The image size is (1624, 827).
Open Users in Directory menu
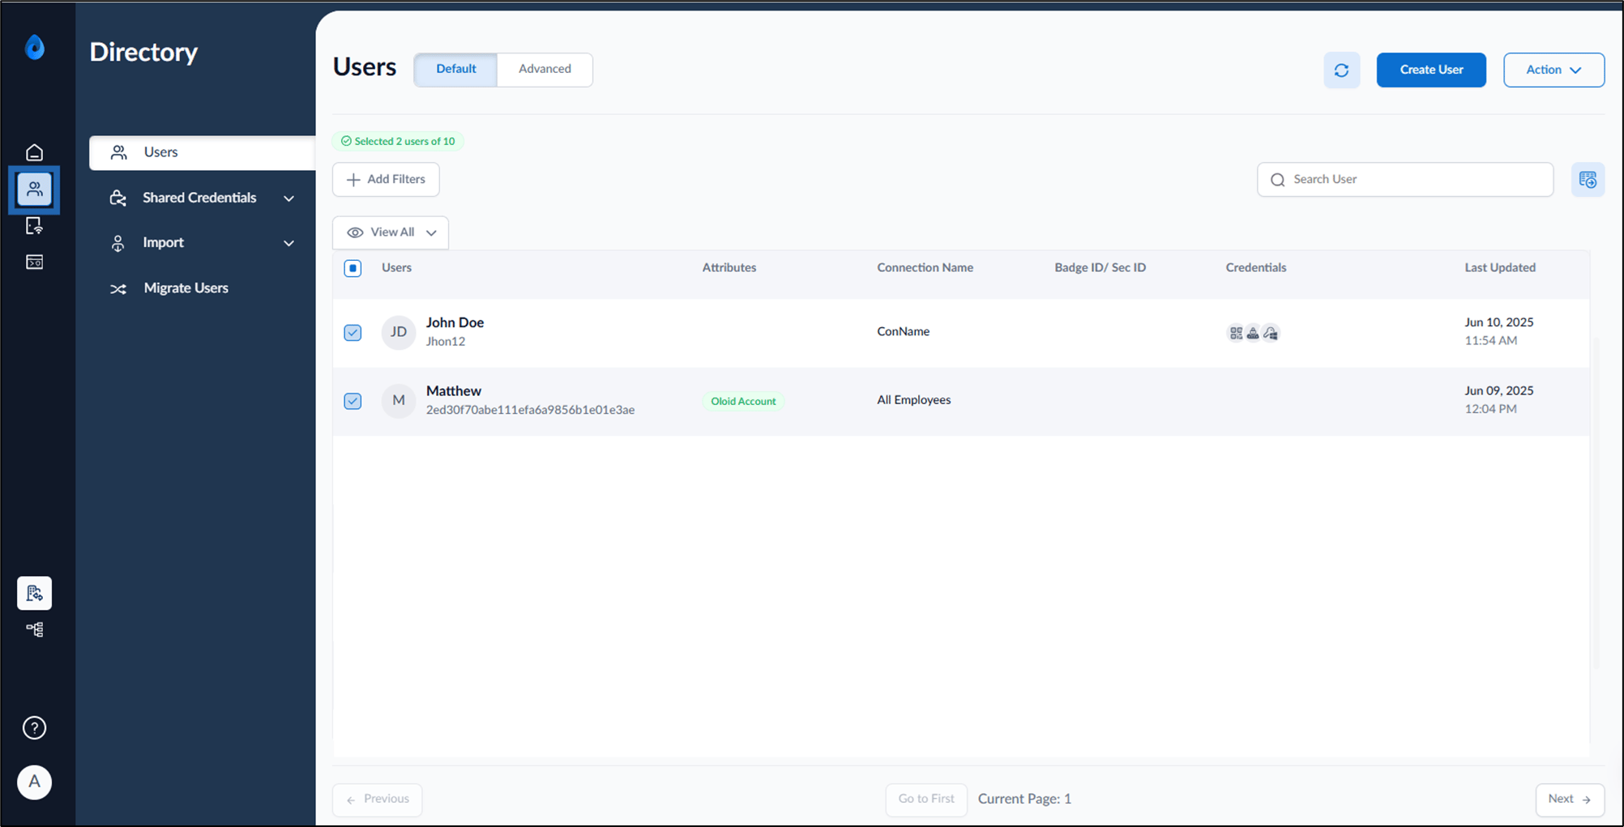(x=203, y=152)
